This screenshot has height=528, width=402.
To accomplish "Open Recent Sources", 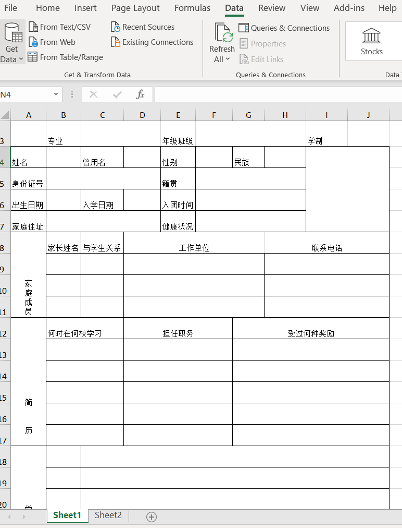I will click(x=143, y=27).
